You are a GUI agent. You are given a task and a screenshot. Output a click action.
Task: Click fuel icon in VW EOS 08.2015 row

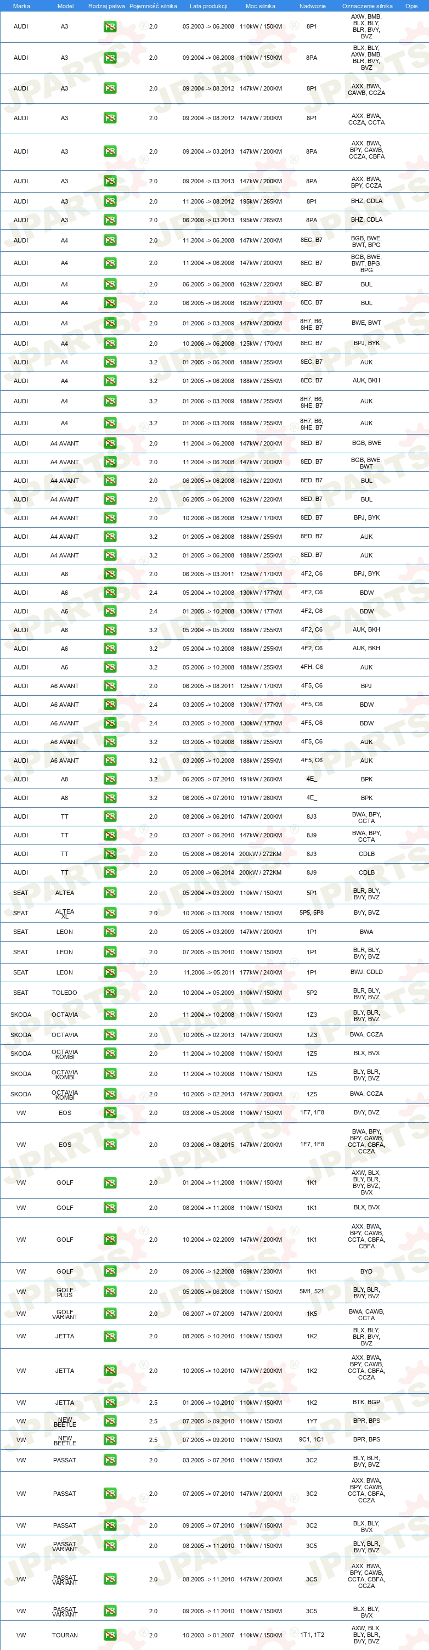(110, 1145)
